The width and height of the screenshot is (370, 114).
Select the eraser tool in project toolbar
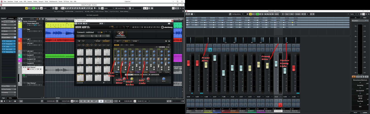tap(70, 8)
